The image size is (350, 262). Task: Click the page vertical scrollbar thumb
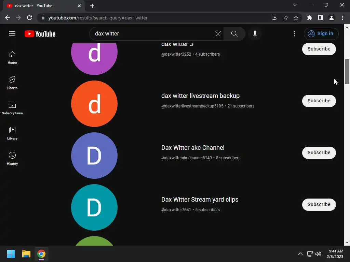pyautogui.click(x=347, y=72)
